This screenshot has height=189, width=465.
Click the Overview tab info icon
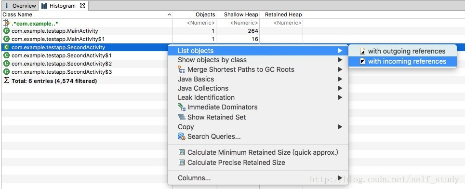7,6
